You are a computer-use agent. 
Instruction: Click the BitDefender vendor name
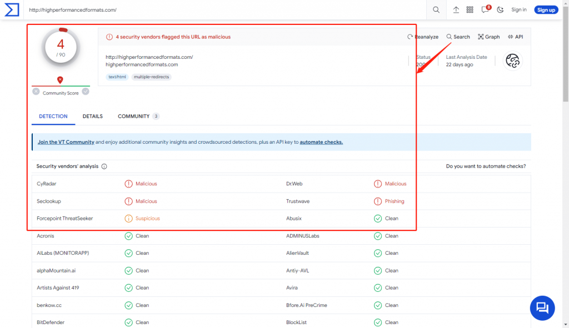(x=51, y=322)
